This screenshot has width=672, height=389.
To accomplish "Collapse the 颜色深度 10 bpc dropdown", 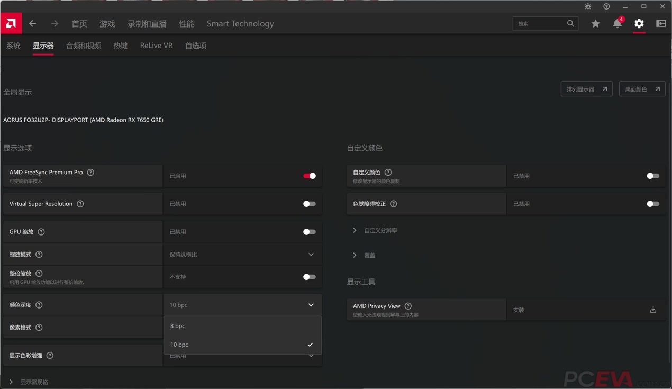I will point(242,305).
